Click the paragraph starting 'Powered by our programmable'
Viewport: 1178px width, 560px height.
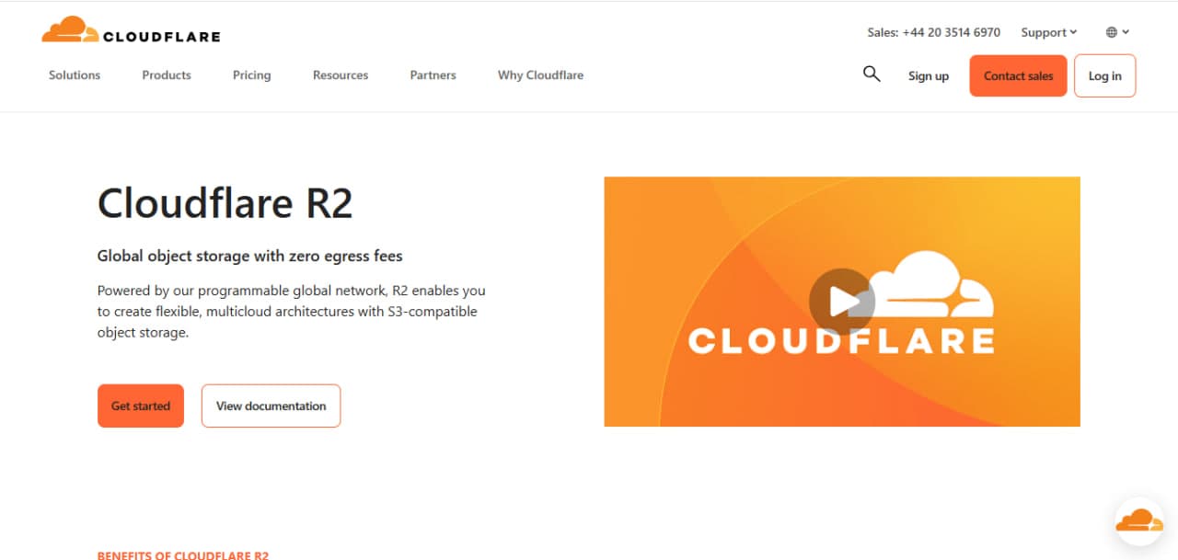pos(292,312)
